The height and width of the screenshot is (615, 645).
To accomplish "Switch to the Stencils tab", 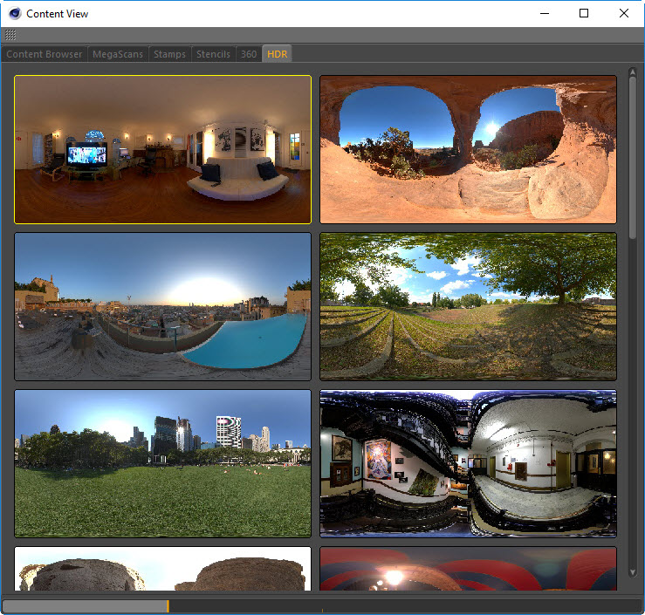I will (x=213, y=54).
